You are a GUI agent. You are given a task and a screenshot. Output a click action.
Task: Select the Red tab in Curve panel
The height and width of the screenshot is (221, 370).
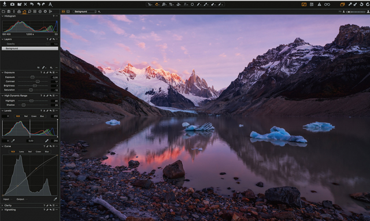(x=29, y=152)
